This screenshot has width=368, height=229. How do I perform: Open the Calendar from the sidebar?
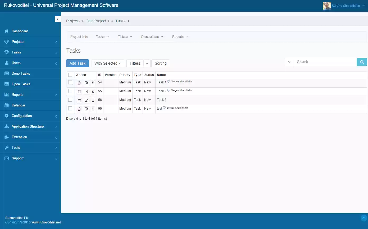[19, 105]
